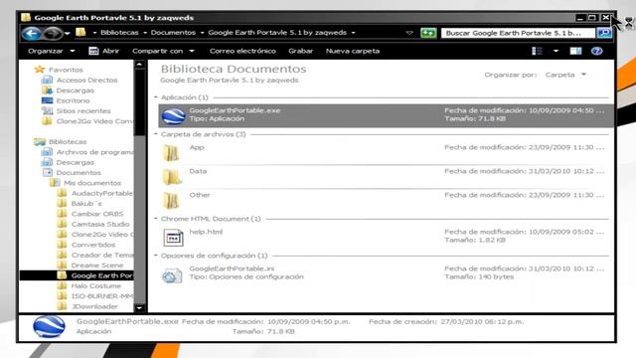
Task: Click the Clone2Go Video Conv favorite icon
Action: point(47,121)
